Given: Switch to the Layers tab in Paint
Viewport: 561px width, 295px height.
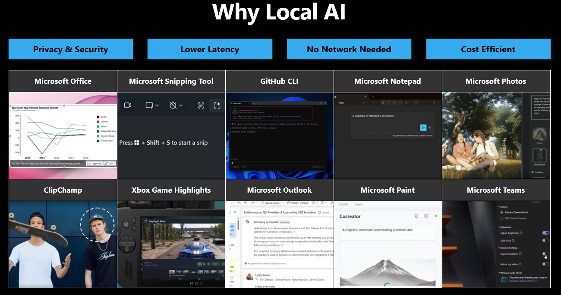Looking at the screenshot, I should pyautogui.click(x=359, y=204).
